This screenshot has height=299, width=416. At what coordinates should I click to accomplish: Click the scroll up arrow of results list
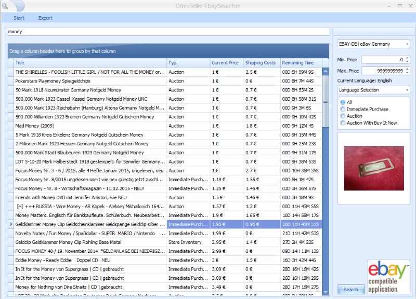(326, 71)
